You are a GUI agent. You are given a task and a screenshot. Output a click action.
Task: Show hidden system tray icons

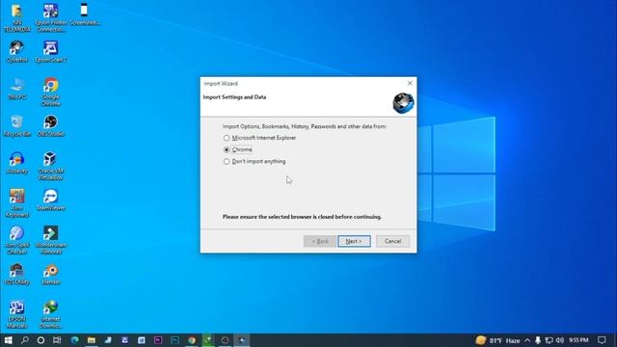pyautogui.click(x=527, y=340)
